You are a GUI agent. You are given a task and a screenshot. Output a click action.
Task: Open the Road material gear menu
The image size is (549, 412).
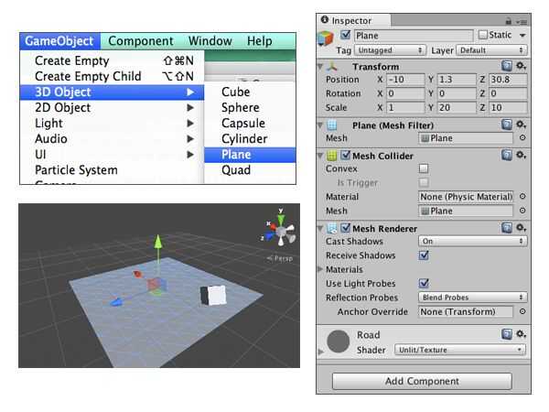coord(521,334)
